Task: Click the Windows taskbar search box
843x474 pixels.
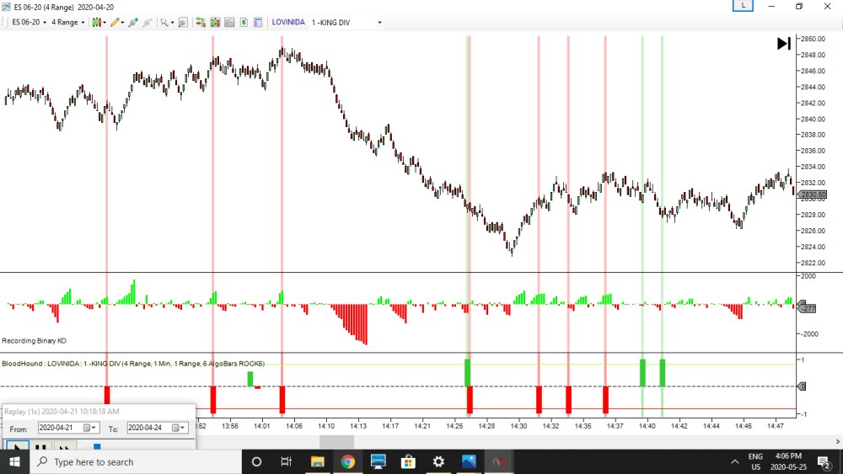Action: point(135,461)
